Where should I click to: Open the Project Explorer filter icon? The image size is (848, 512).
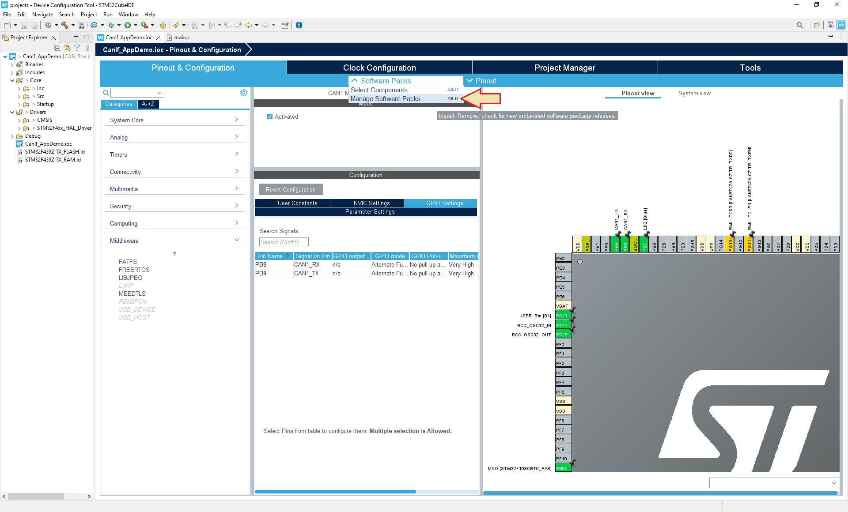pos(77,48)
